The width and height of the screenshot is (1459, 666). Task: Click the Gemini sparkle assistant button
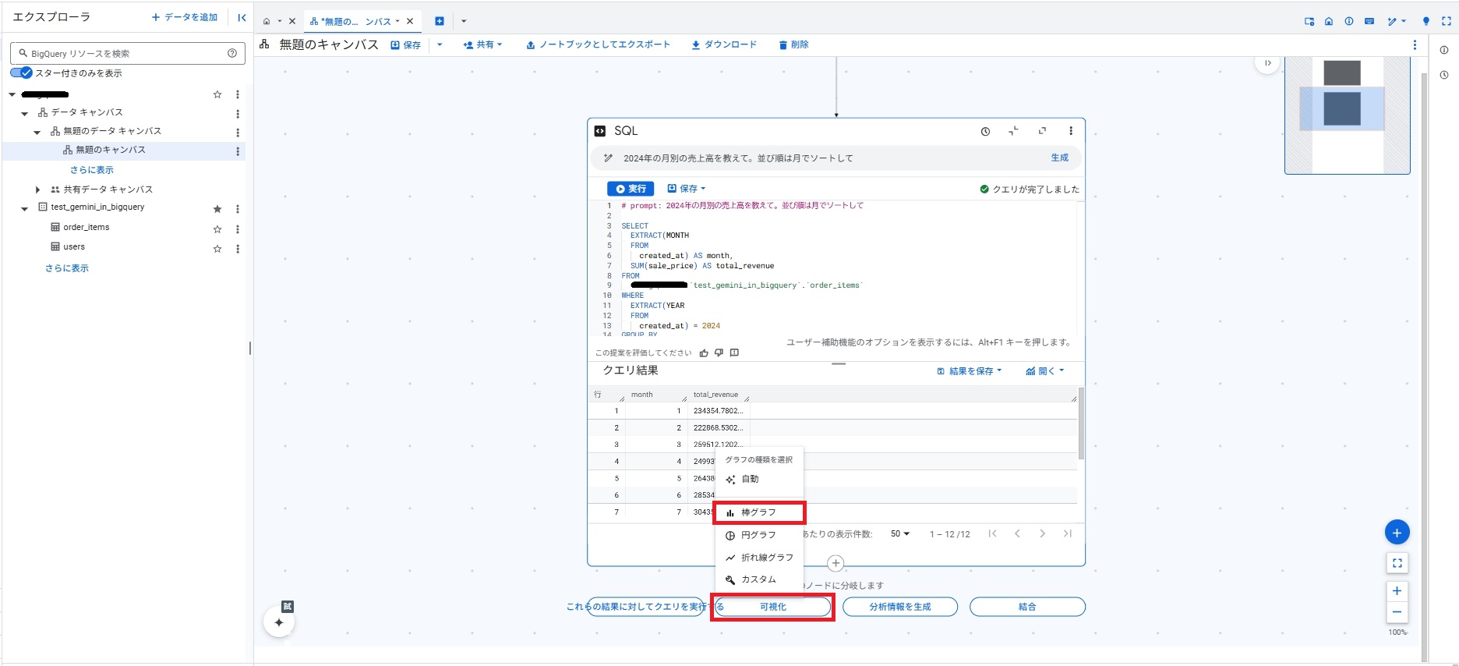[279, 622]
